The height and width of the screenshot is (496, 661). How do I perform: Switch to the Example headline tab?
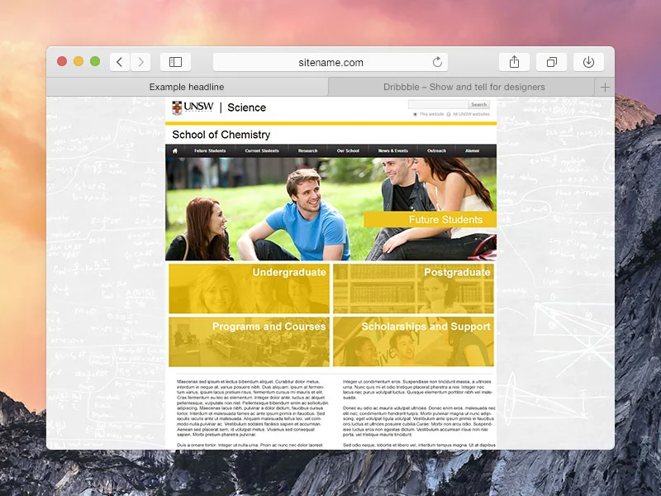(x=187, y=88)
